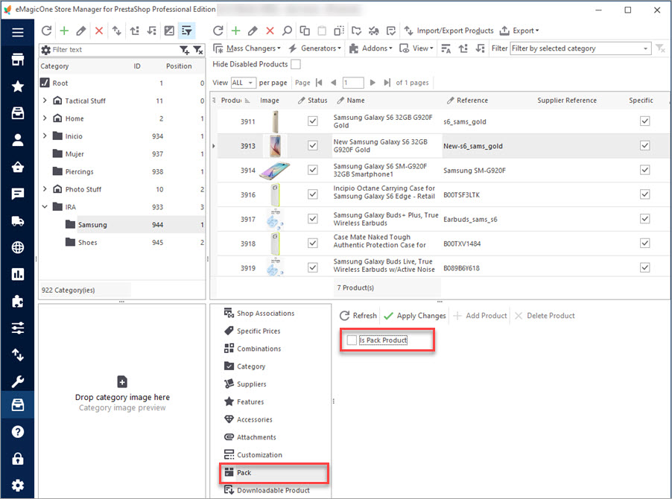Click the Filter text field in the category panel
The image size is (672, 499).
click(115, 50)
